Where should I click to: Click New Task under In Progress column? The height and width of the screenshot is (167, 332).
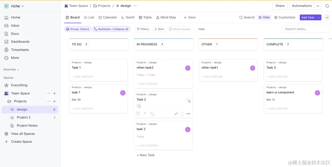pyautogui.click(x=146, y=155)
